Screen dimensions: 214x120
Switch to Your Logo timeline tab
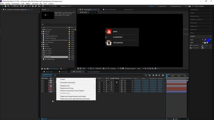click(x=64, y=72)
